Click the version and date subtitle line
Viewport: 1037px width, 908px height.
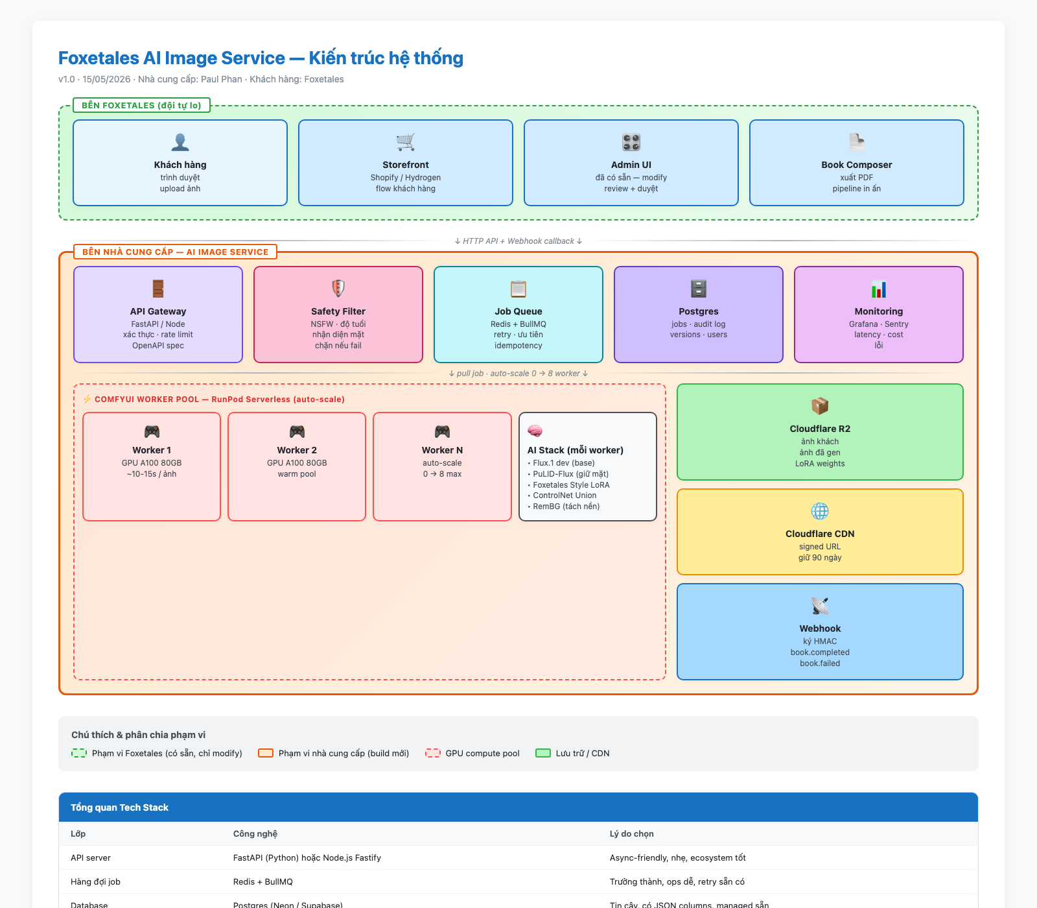(x=201, y=79)
